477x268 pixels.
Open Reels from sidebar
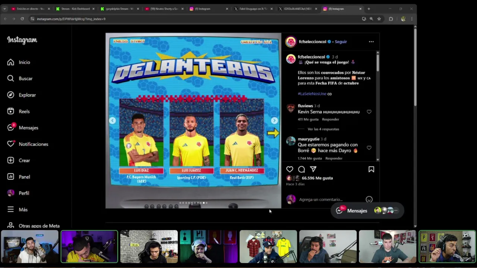click(x=19, y=111)
